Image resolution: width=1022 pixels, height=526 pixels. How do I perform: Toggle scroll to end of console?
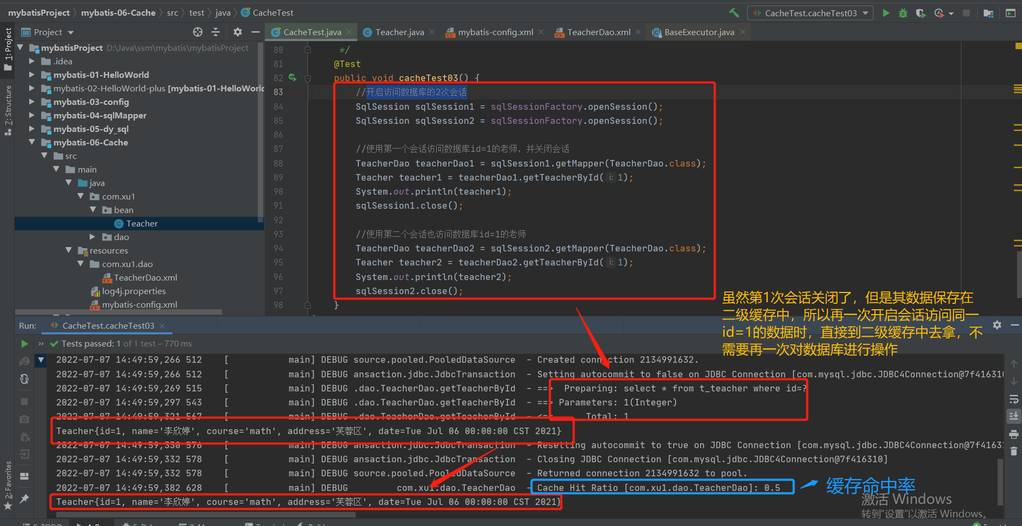tap(1014, 416)
